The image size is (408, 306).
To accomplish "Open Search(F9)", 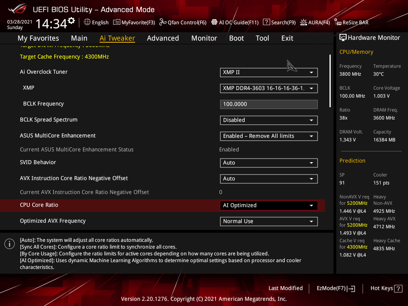I will click(x=279, y=22).
